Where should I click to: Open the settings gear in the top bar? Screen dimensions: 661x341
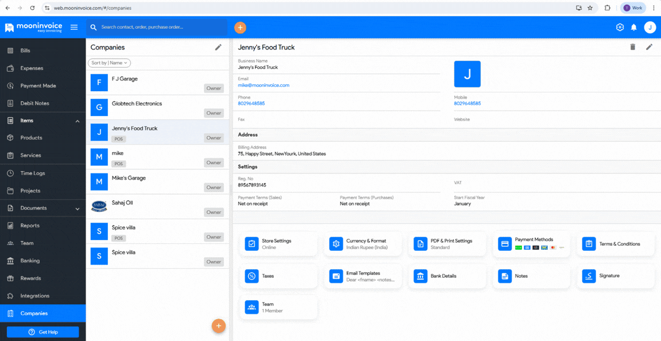point(620,28)
